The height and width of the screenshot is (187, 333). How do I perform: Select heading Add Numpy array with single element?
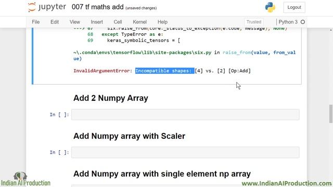(x=162, y=173)
